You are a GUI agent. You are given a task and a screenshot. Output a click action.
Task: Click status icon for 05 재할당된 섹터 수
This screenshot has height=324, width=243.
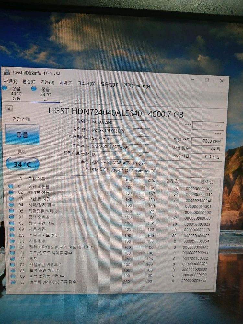pos(12,211)
